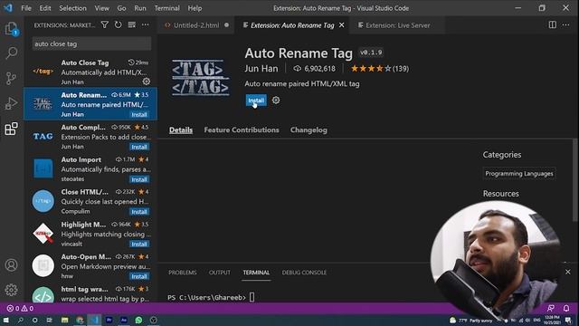
Task: Open the Manage gear in activity bar
Action: (12, 290)
